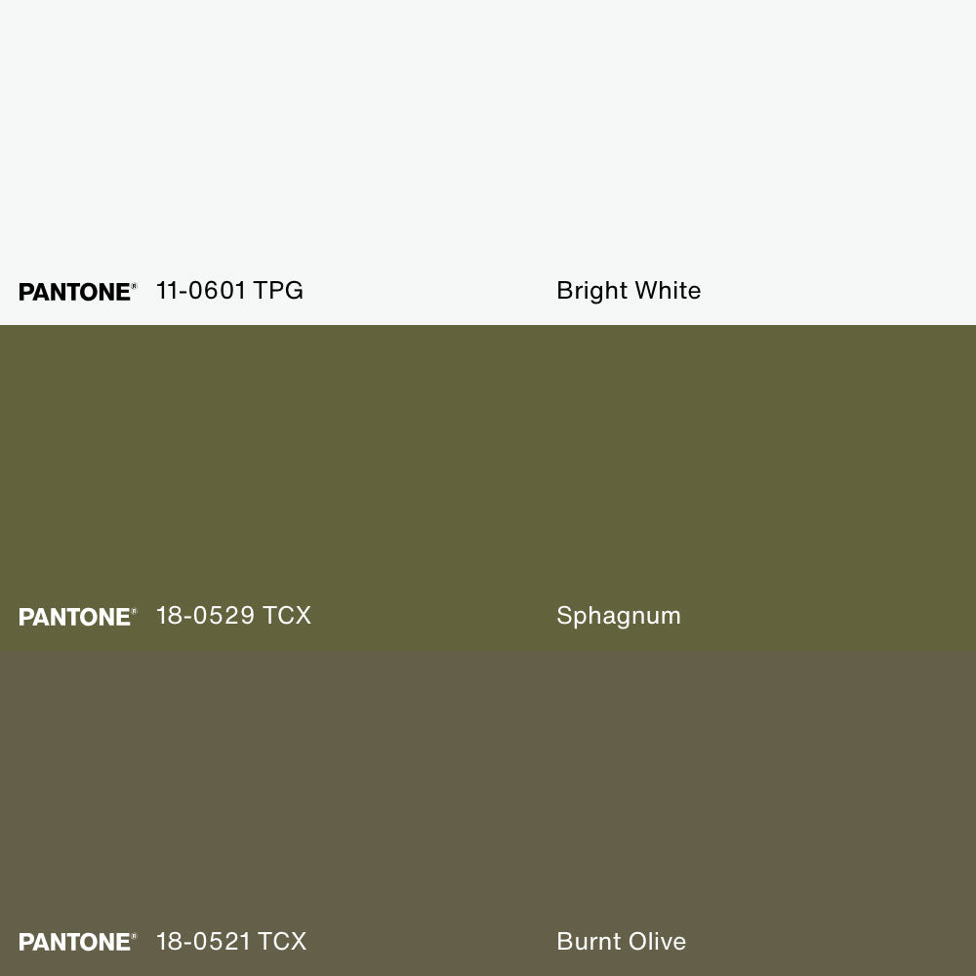Select the Bright White color swatch area
Image resolution: width=976 pixels, height=976 pixels.
(x=488, y=137)
